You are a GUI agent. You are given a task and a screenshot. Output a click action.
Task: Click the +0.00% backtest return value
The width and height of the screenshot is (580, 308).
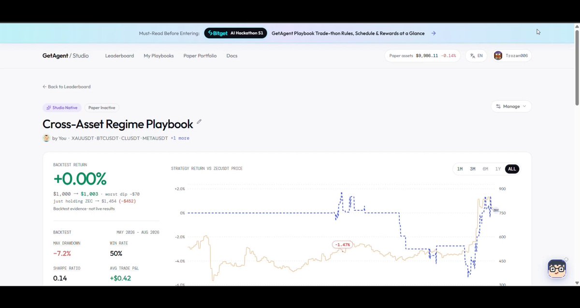[80, 179]
